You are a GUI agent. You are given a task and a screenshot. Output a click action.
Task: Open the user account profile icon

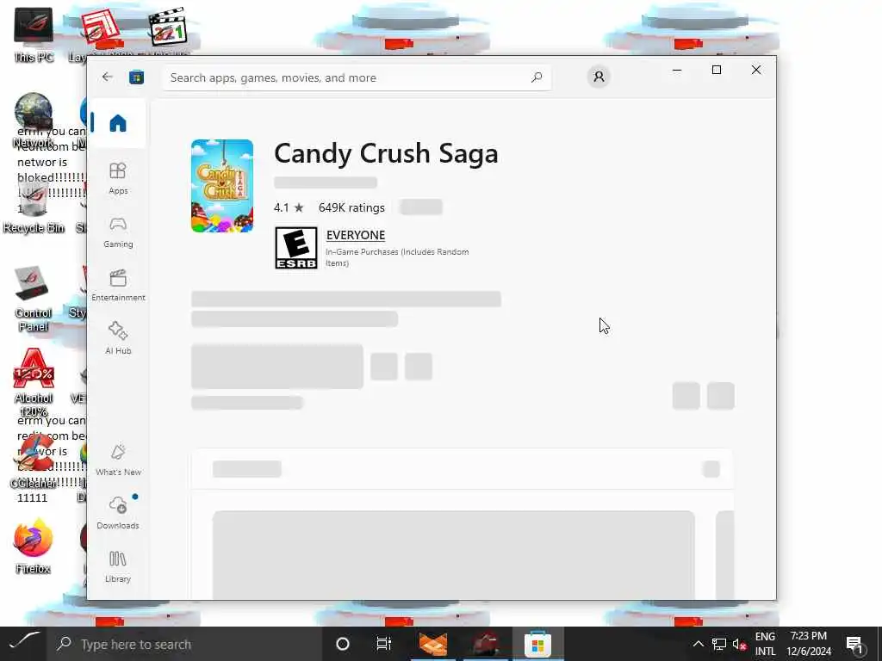(599, 77)
